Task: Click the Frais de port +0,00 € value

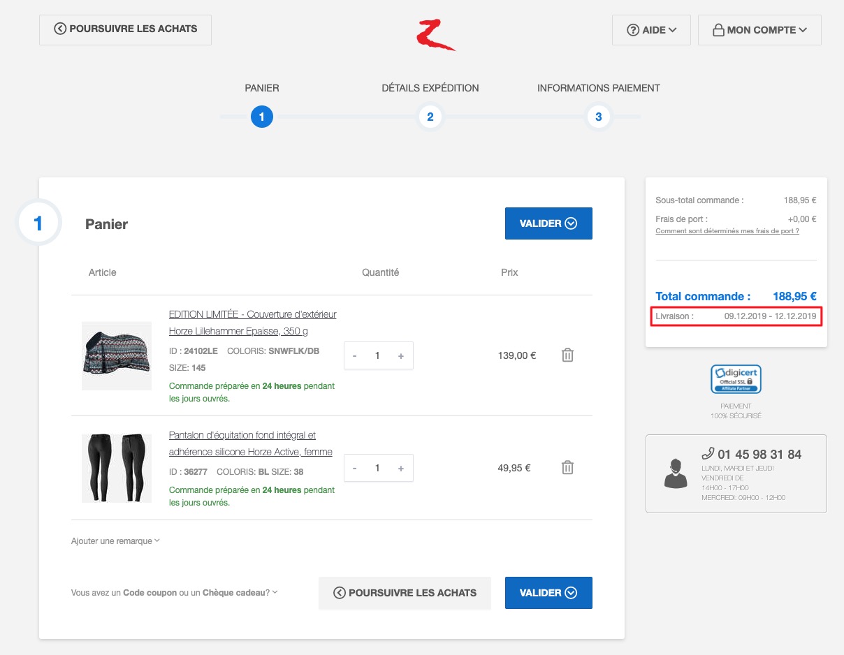Action: 802,219
